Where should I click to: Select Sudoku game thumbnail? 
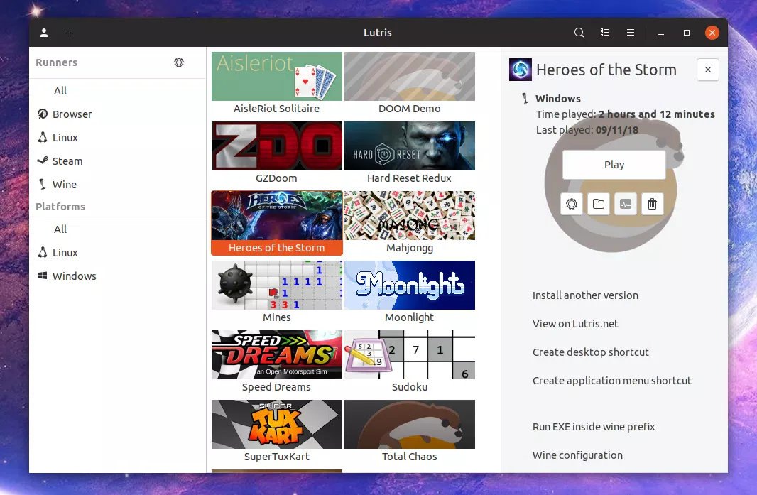click(x=410, y=354)
